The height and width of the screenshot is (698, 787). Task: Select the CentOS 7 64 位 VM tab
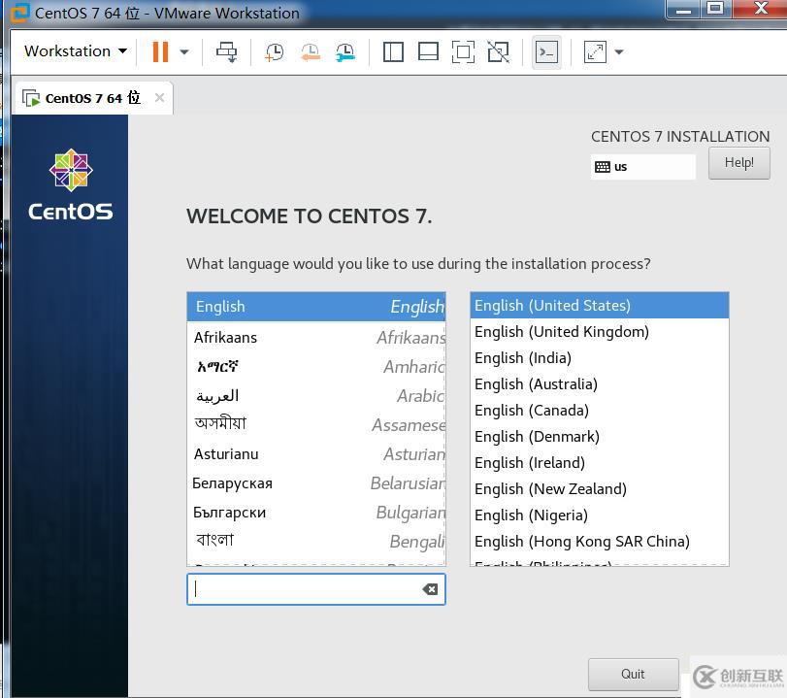pos(92,98)
